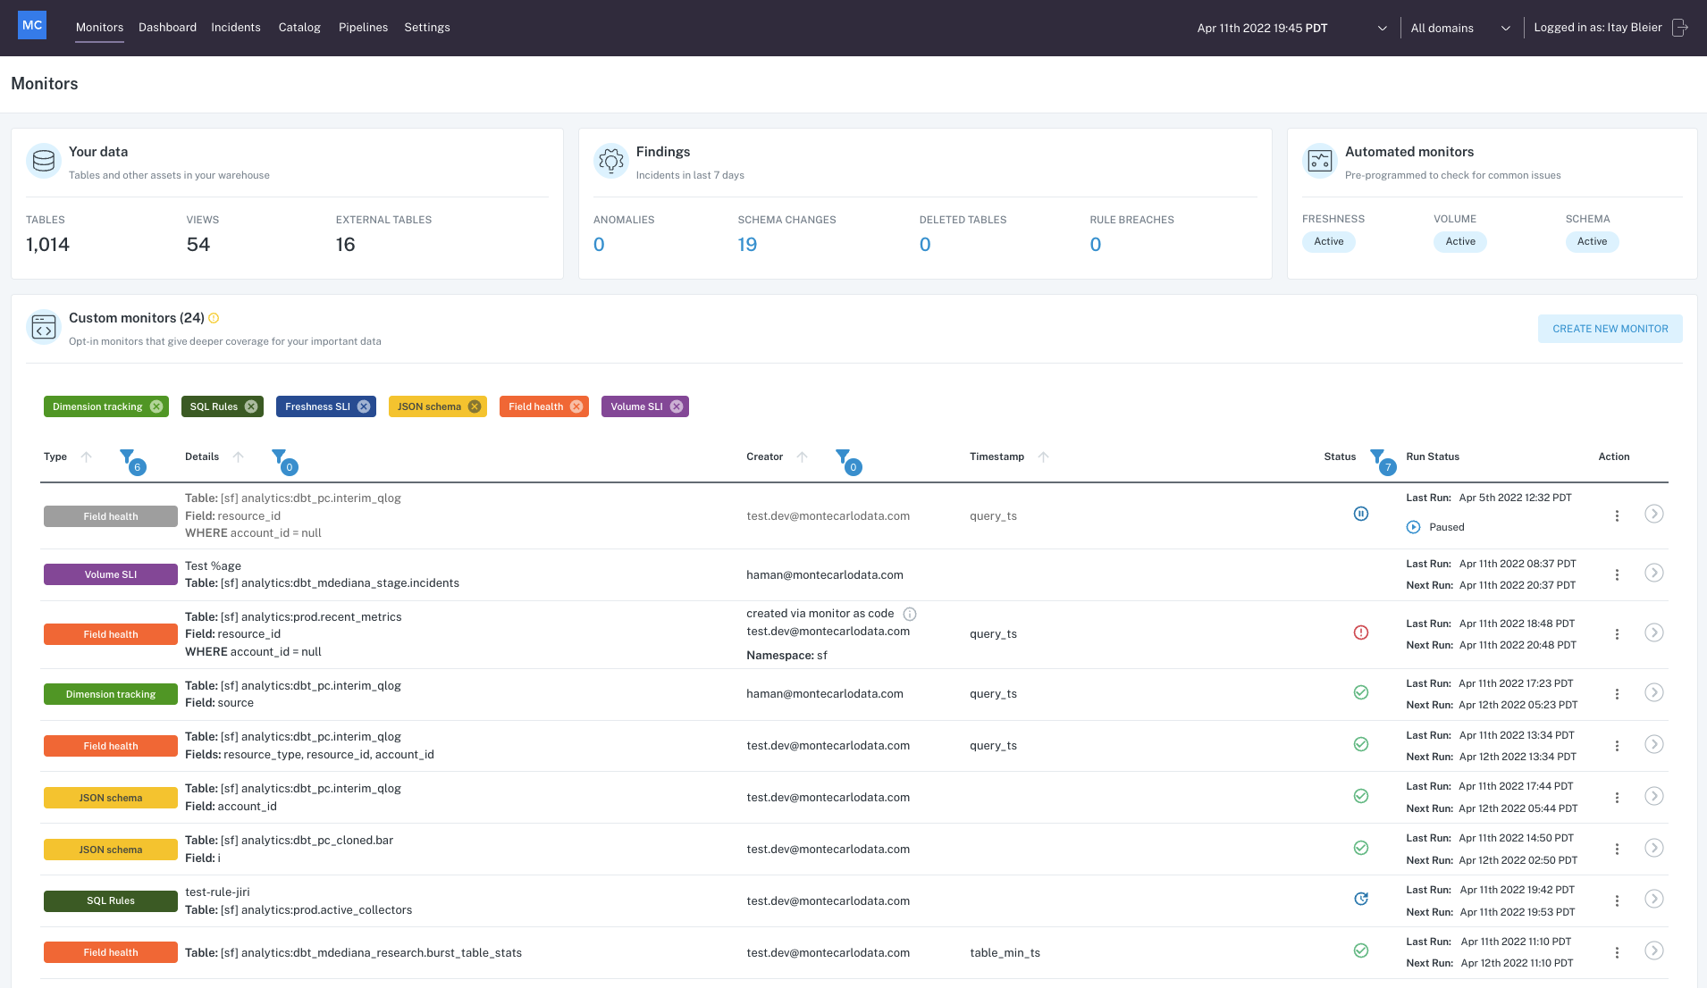Click the 1,014 tables count

tap(47, 245)
